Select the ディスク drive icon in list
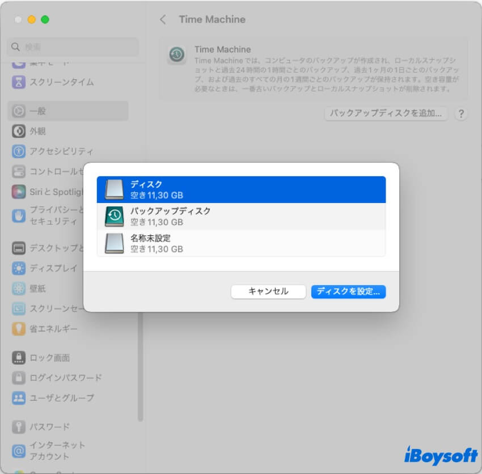Image resolution: width=482 pixels, height=474 pixels. [114, 189]
